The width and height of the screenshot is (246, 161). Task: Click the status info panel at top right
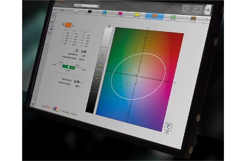(x=193, y=8)
